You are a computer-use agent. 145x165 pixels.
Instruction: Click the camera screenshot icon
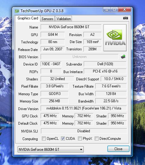click(x=125, y=18)
